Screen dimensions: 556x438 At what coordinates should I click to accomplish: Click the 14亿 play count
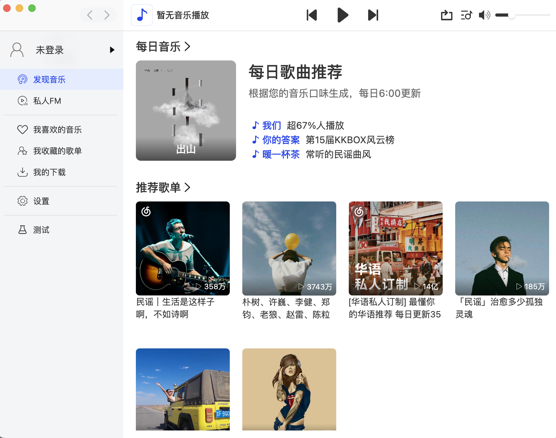click(430, 286)
